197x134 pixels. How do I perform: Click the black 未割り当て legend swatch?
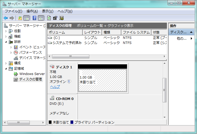pyautogui.click(x=50, y=122)
